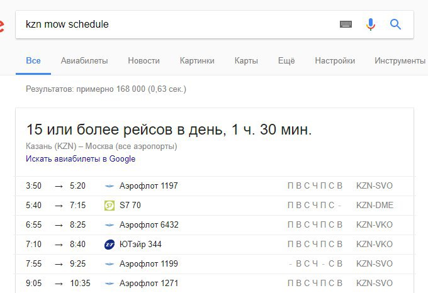Click flight name 'Аэрофлот 1197'
The image size is (428, 293).
[x=149, y=186]
